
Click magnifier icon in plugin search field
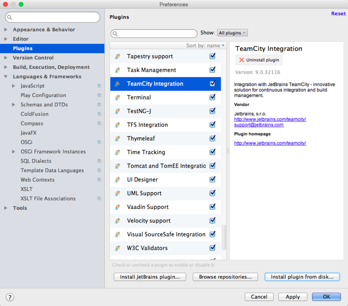click(115, 34)
